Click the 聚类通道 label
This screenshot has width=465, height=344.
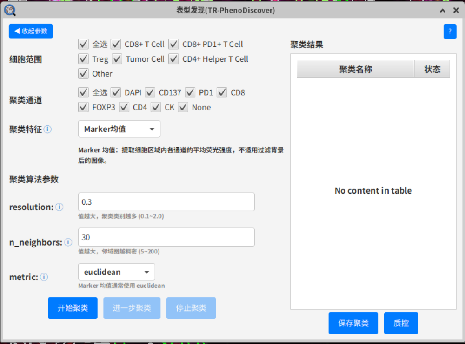(26, 100)
